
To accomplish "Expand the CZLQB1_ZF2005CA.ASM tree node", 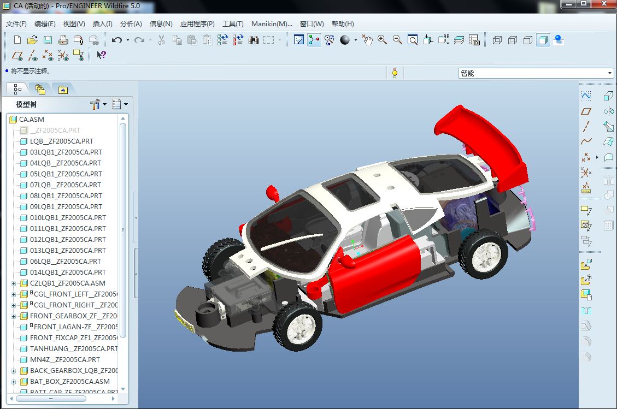I will tap(14, 283).
